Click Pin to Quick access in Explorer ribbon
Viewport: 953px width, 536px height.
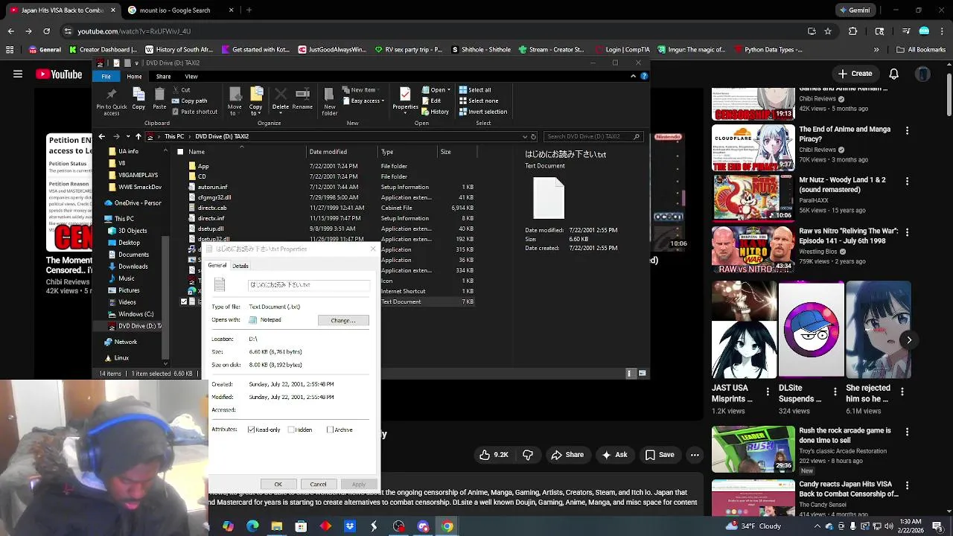click(112, 101)
